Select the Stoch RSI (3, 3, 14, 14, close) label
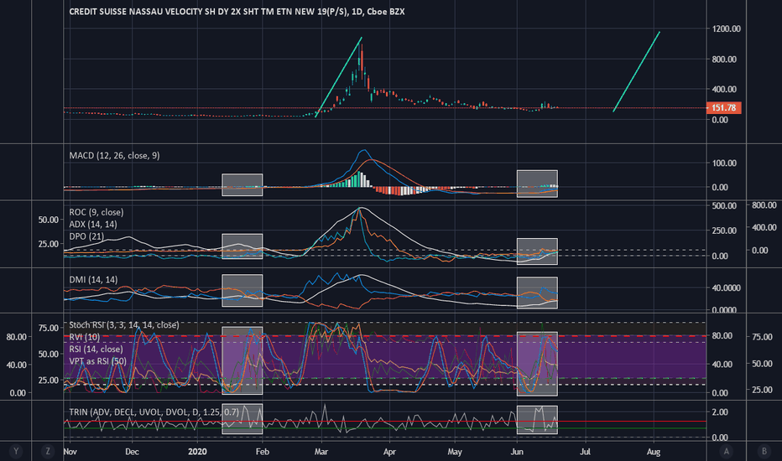 point(123,325)
